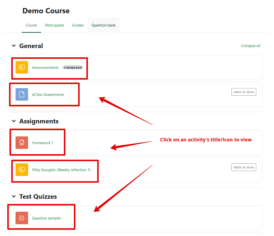Select the Question bank tab

tap(103, 25)
